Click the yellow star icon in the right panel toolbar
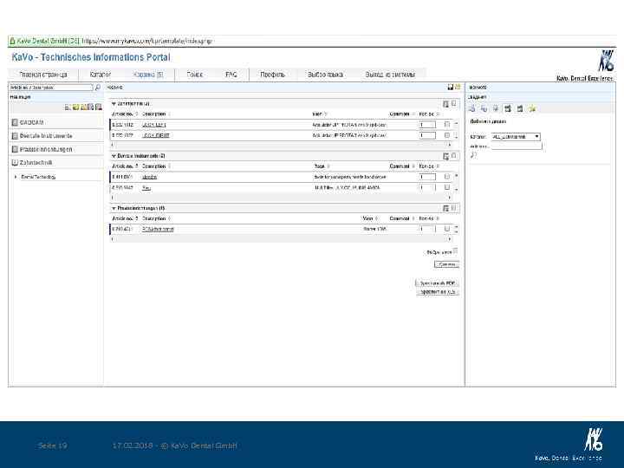Image resolution: width=624 pixels, height=468 pixels. pos(531,108)
